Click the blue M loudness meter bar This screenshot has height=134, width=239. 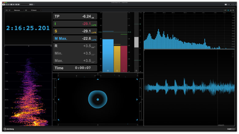(108, 55)
